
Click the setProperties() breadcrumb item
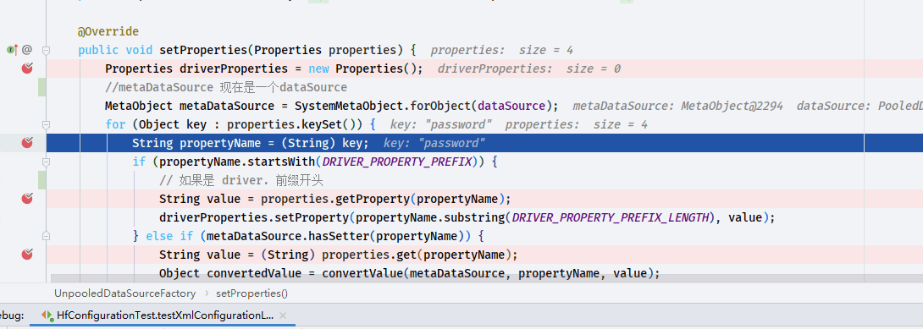[x=251, y=293]
